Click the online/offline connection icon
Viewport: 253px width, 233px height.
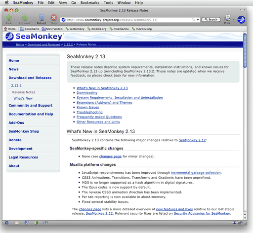pos(234,223)
